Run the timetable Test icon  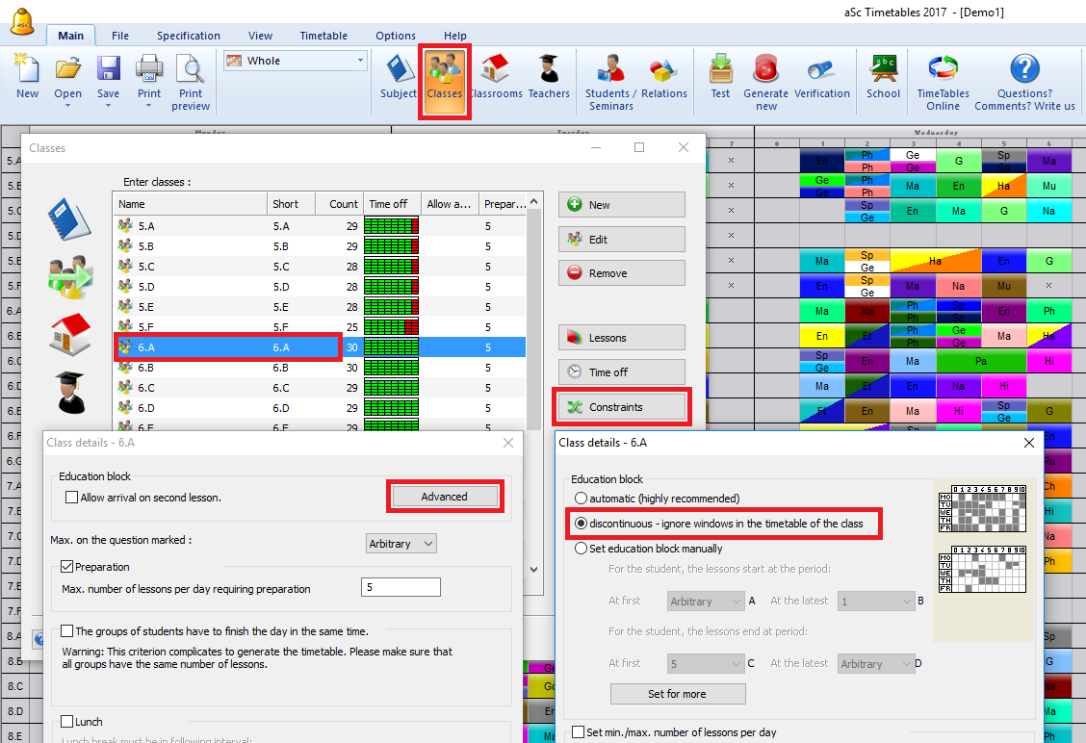720,76
